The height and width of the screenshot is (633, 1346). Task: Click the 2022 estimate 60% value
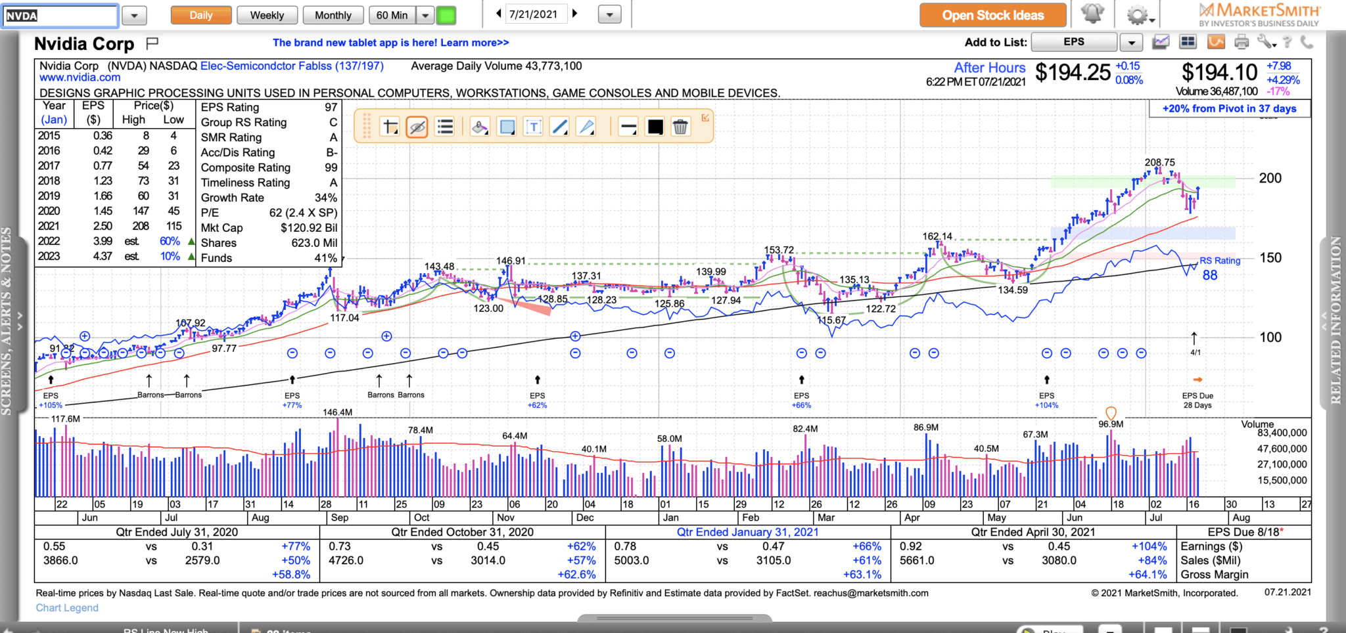(170, 241)
